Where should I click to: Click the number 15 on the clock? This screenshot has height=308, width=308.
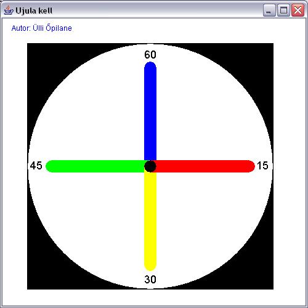262,166
